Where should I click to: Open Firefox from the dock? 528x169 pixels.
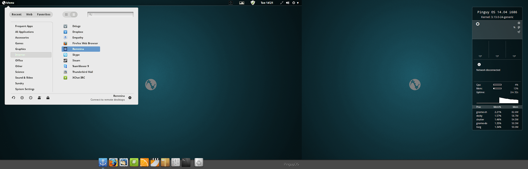pos(113,162)
